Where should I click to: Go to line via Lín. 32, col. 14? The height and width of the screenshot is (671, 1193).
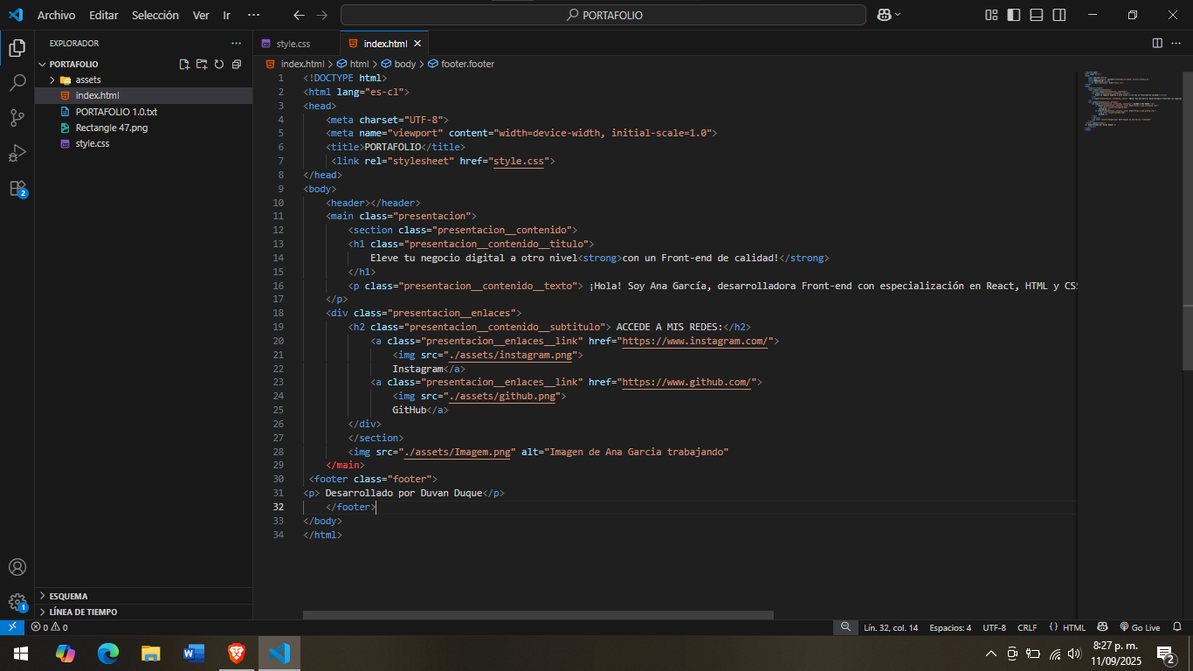coord(891,627)
